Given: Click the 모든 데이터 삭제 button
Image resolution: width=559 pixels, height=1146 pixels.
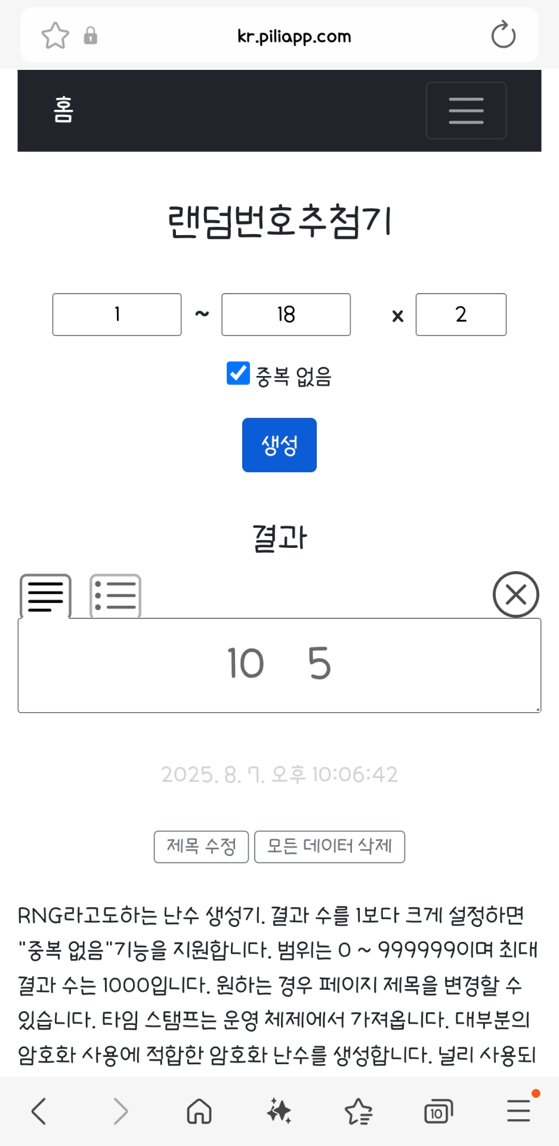Looking at the screenshot, I should pyautogui.click(x=329, y=846).
